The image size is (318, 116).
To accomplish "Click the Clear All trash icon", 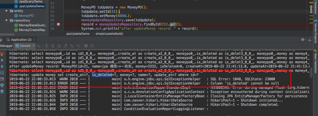I will coord(2,91).
